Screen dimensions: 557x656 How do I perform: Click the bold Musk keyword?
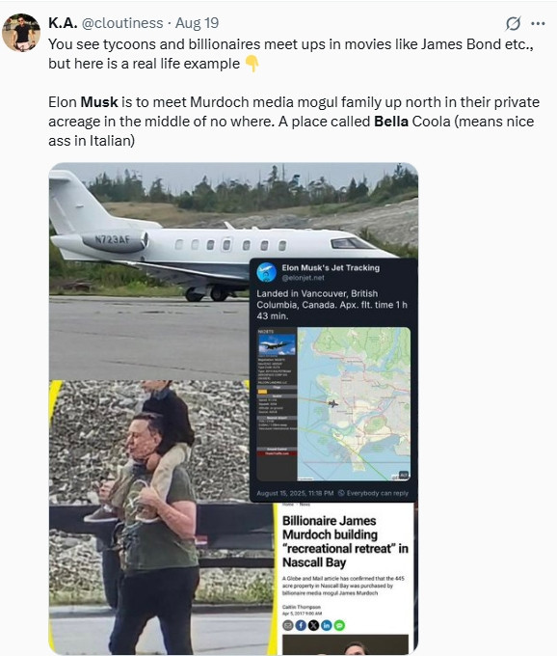pos(99,102)
